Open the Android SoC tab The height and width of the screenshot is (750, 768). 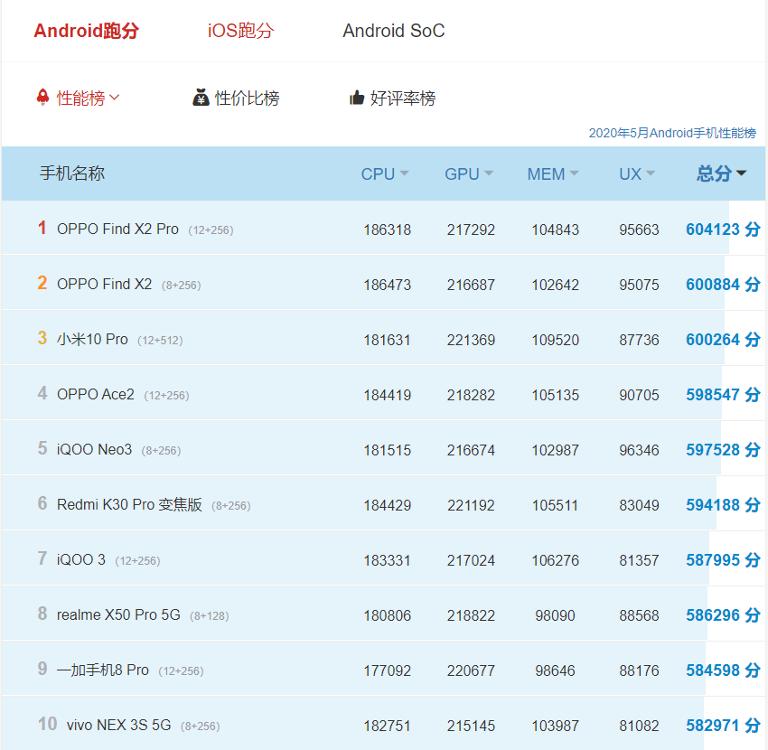[393, 31]
